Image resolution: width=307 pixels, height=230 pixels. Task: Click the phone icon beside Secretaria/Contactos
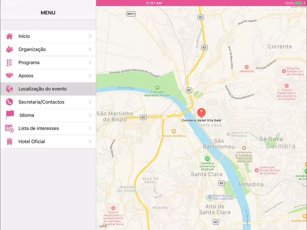click(10, 102)
